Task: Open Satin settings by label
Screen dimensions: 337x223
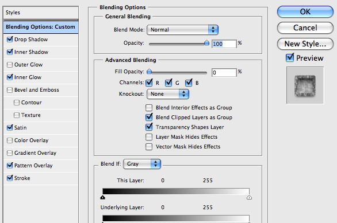Action: 21,128
